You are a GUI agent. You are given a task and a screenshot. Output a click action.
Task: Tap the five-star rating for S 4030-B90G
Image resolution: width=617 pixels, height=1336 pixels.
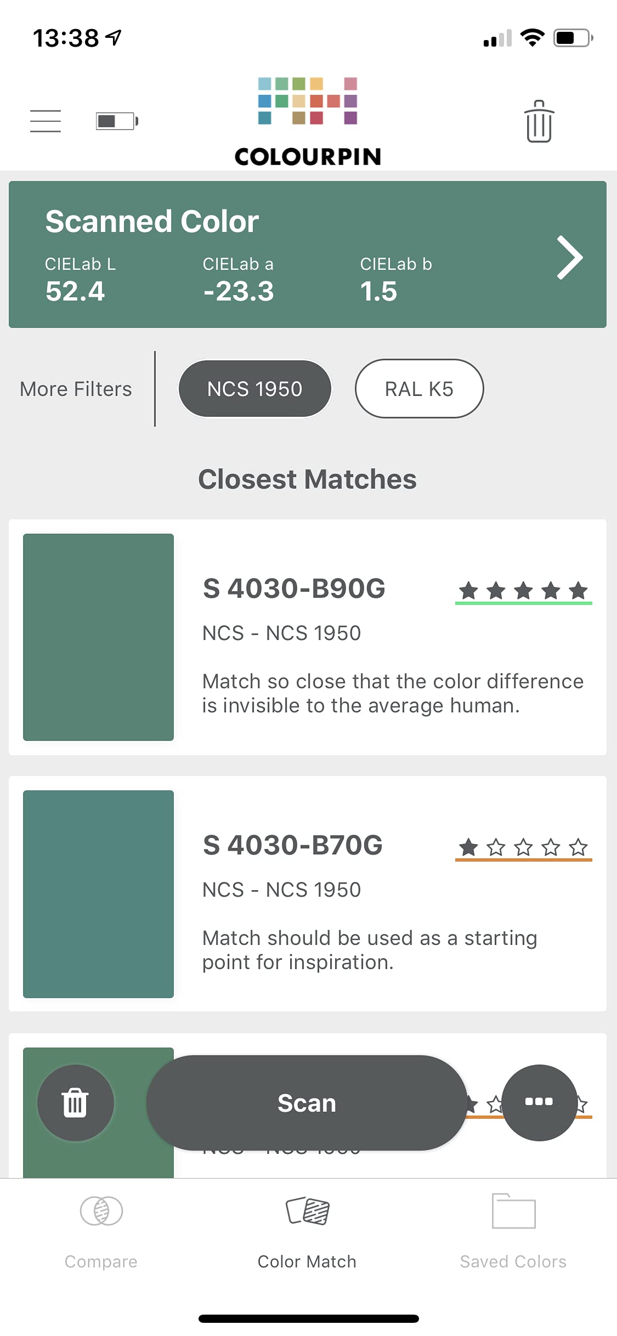pyautogui.click(x=523, y=591)
